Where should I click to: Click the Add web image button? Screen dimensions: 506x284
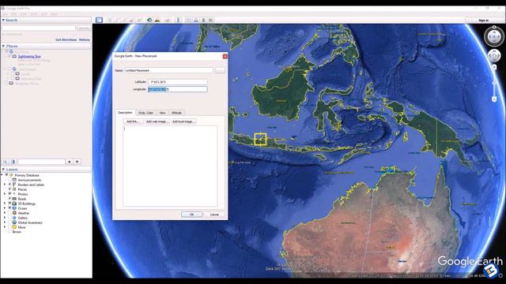coord(157,121)
